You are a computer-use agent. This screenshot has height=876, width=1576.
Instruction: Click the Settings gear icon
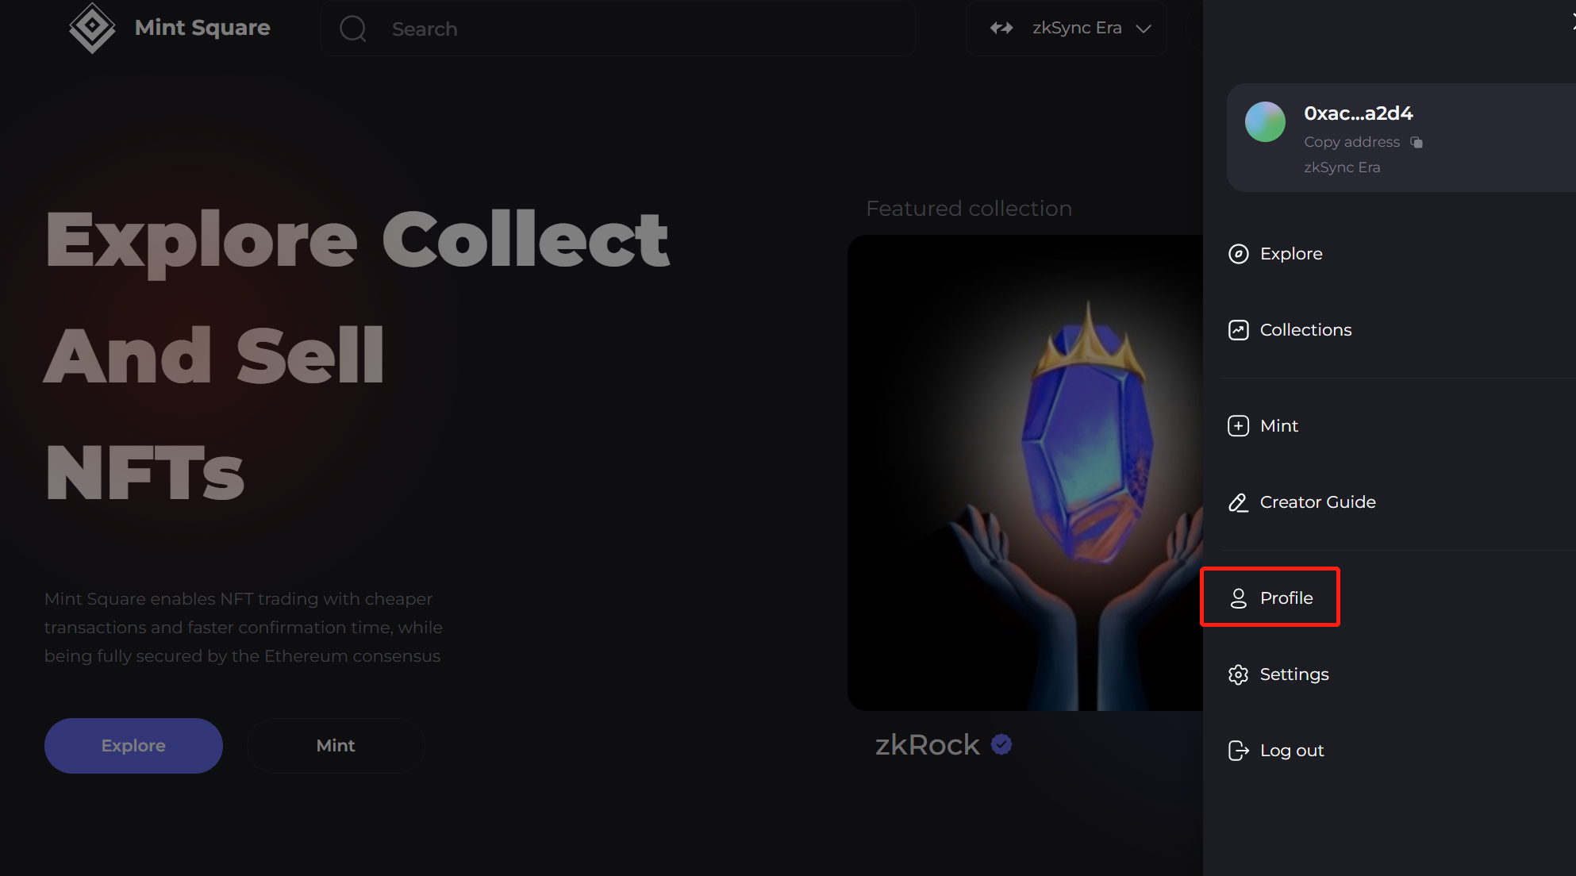click(x=1238, y=674)
